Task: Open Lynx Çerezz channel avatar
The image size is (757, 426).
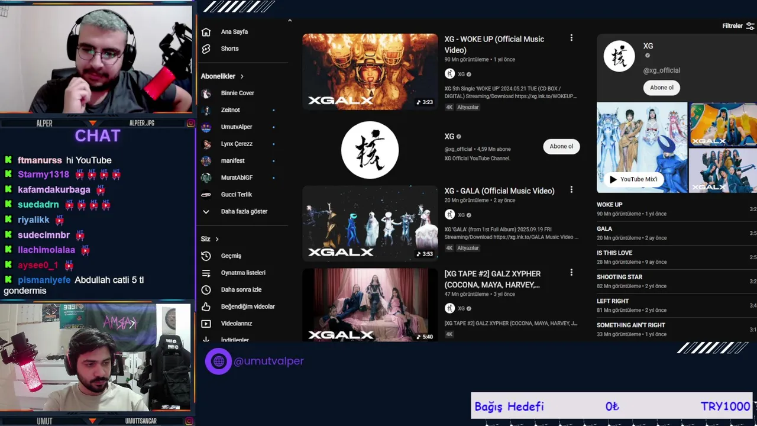Action: [x=206, y=144]
